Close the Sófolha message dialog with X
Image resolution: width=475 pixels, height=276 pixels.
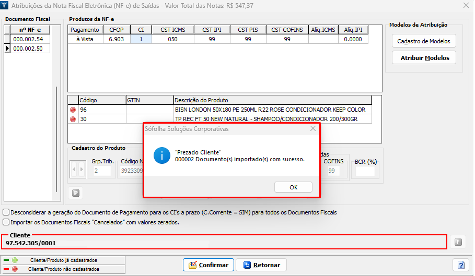click(x=312, y=128)
